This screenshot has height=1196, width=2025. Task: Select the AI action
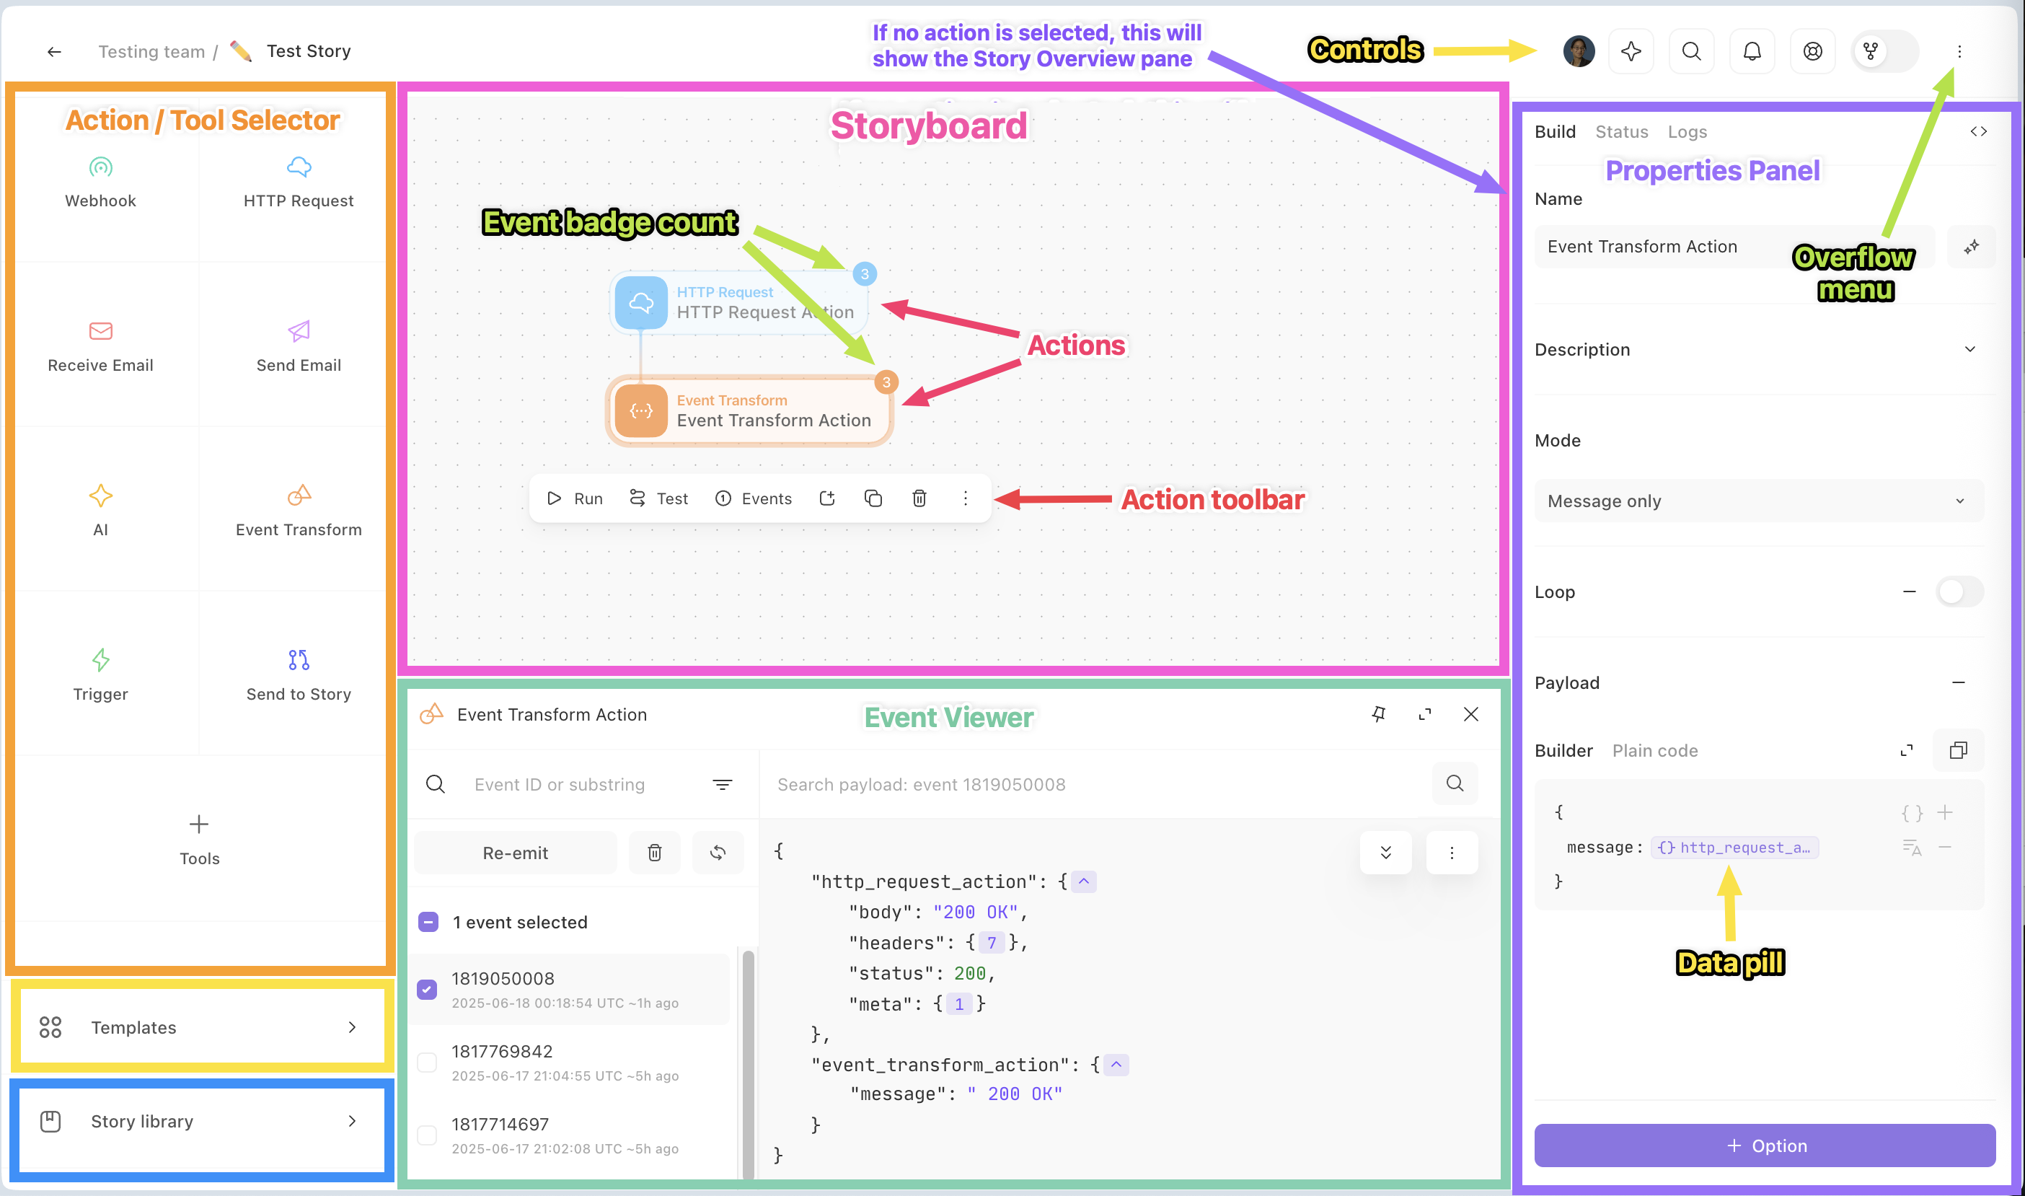[x=100, y=511]
